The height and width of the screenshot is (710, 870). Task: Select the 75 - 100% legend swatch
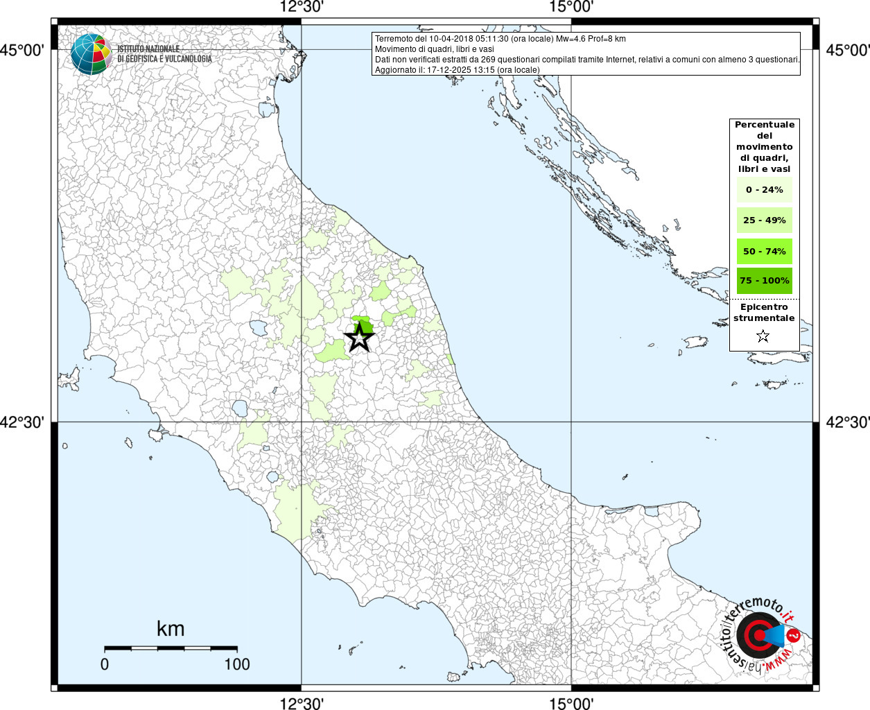(764, 281)
